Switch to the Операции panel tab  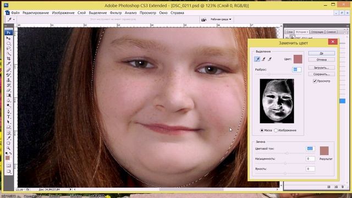[x=317, y=32]
